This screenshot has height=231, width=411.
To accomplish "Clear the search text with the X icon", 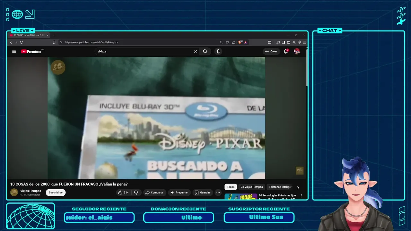I will [x=196, y=51].
